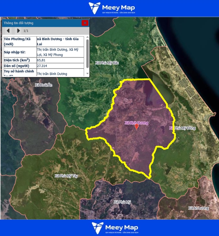Click the Xã Phú Mỹ Tây region label
The height and width of the screenshot is (236, 219).
click(67, 176)
